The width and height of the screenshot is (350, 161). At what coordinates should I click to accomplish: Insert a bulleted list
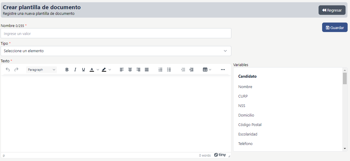pyautogui.click(x=169, y=70)
